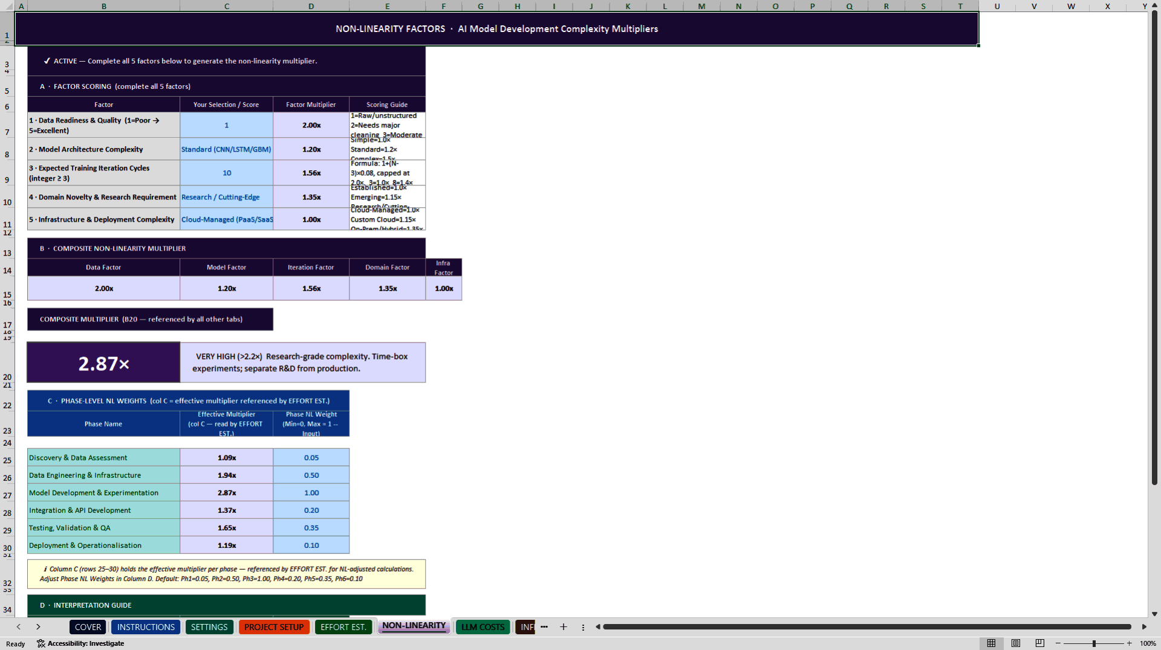Screen dimensions: 1161x650
Task: Add a new sheet with plus icon
Action: (x=564, y=627)
